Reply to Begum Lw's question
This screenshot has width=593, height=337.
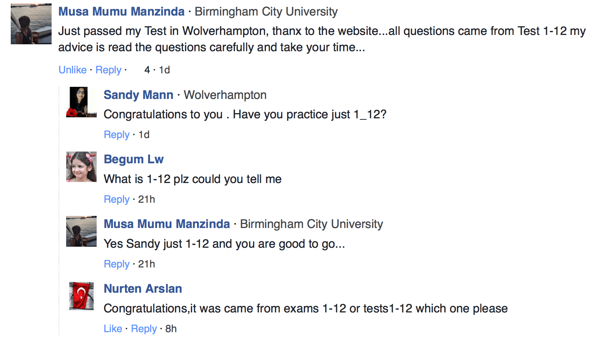117,200
